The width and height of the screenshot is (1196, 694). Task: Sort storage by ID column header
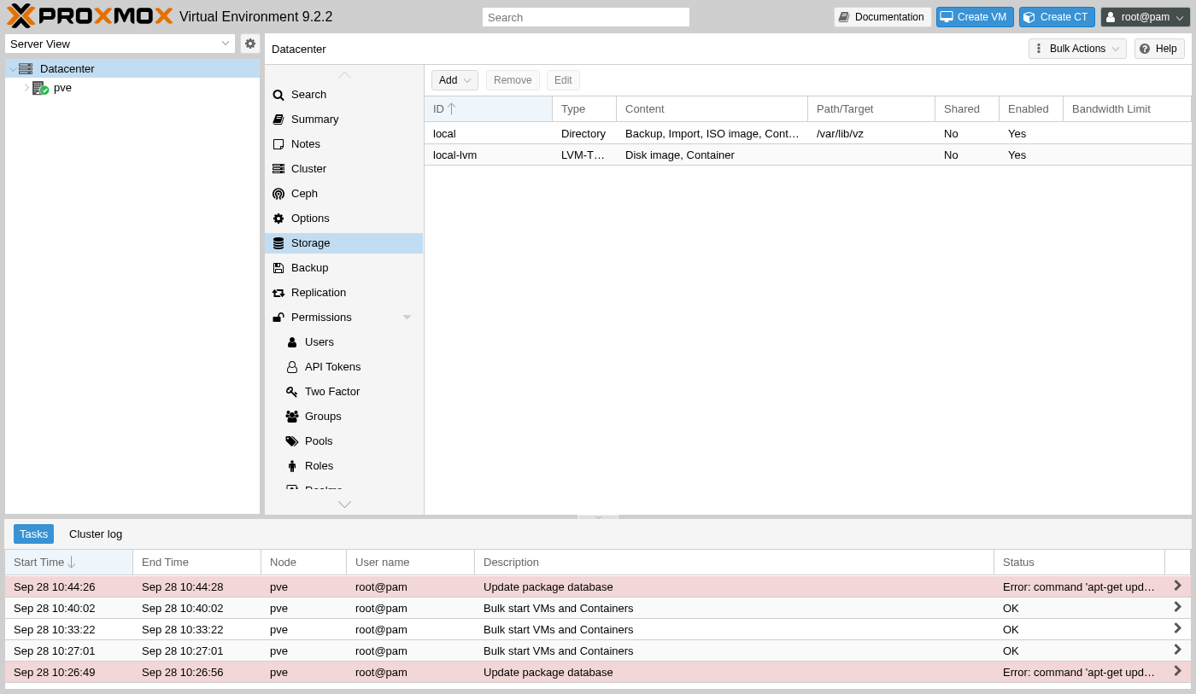(x=489, y=109)
